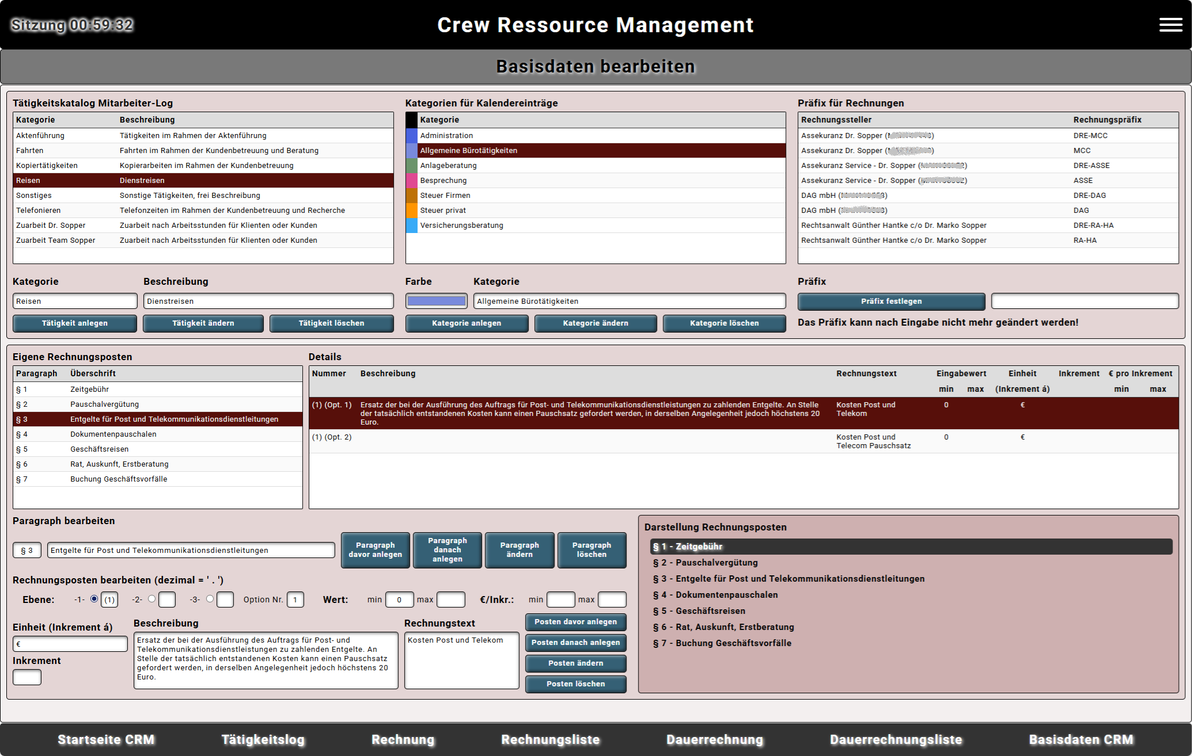The width and height of the screenshot is (1192, 756).
Task: Select Ebene -2 radio button
Action: (x=152, y=599)
